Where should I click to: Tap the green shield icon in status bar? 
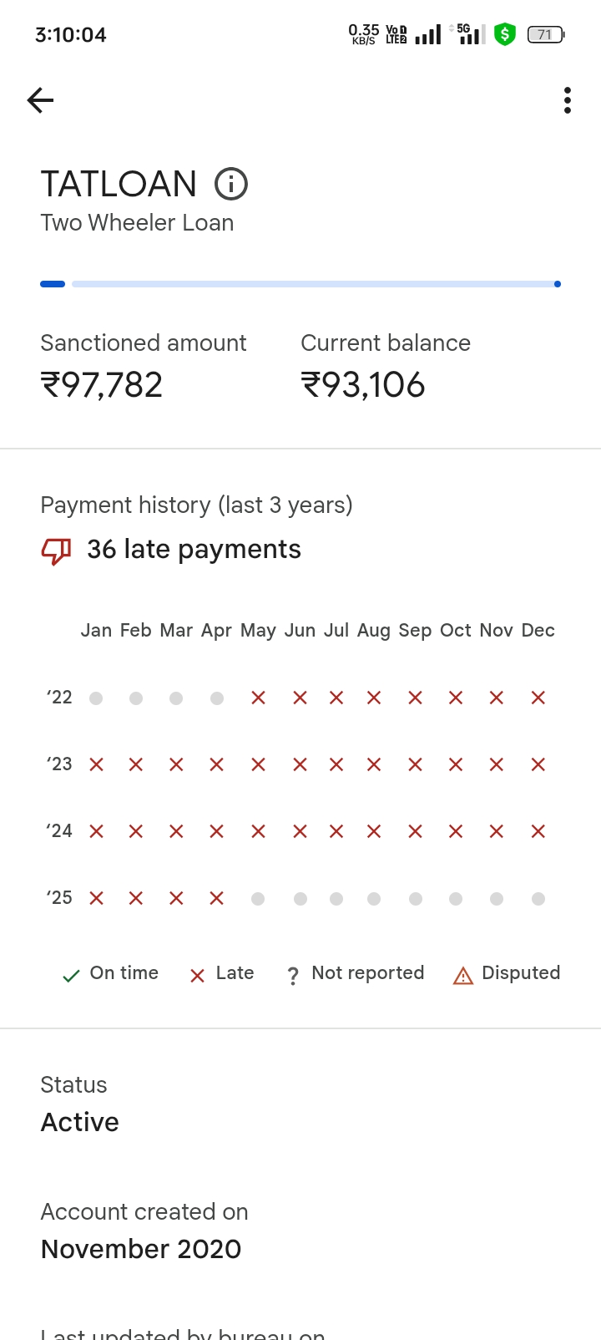[505, 34]
